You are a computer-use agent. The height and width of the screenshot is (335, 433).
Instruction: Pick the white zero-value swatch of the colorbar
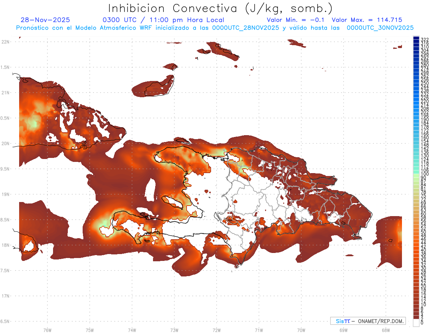click(416, 323)
